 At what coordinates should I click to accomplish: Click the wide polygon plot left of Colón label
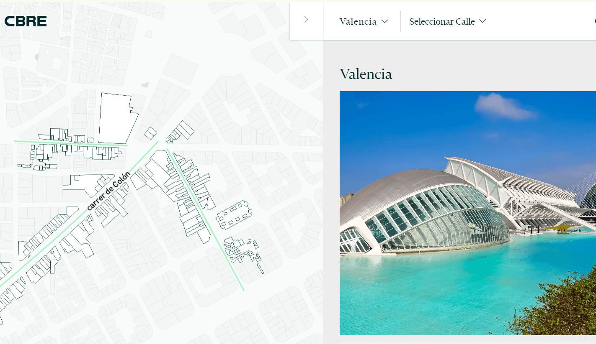(x=88, y=185)
